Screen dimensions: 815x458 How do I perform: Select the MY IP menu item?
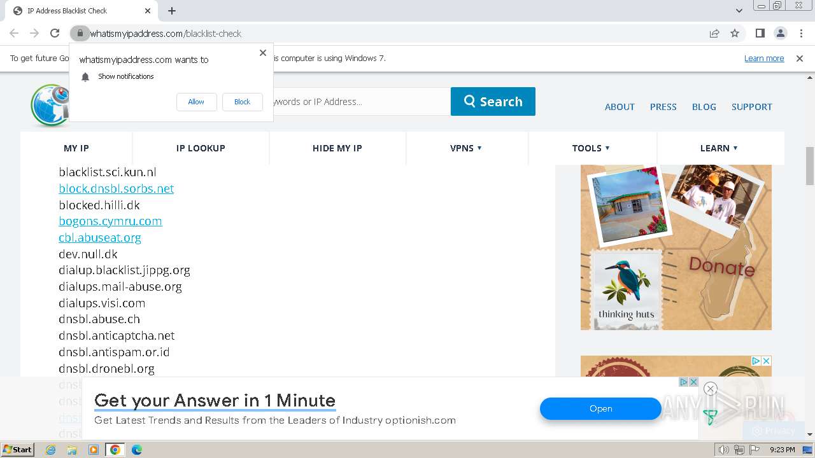click(76, 148)
